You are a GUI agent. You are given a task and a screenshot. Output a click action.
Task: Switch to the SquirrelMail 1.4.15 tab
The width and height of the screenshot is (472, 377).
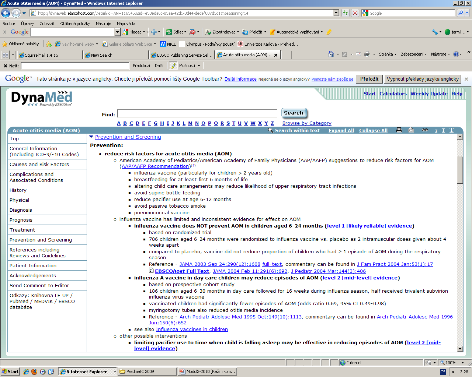pos(50,55)
